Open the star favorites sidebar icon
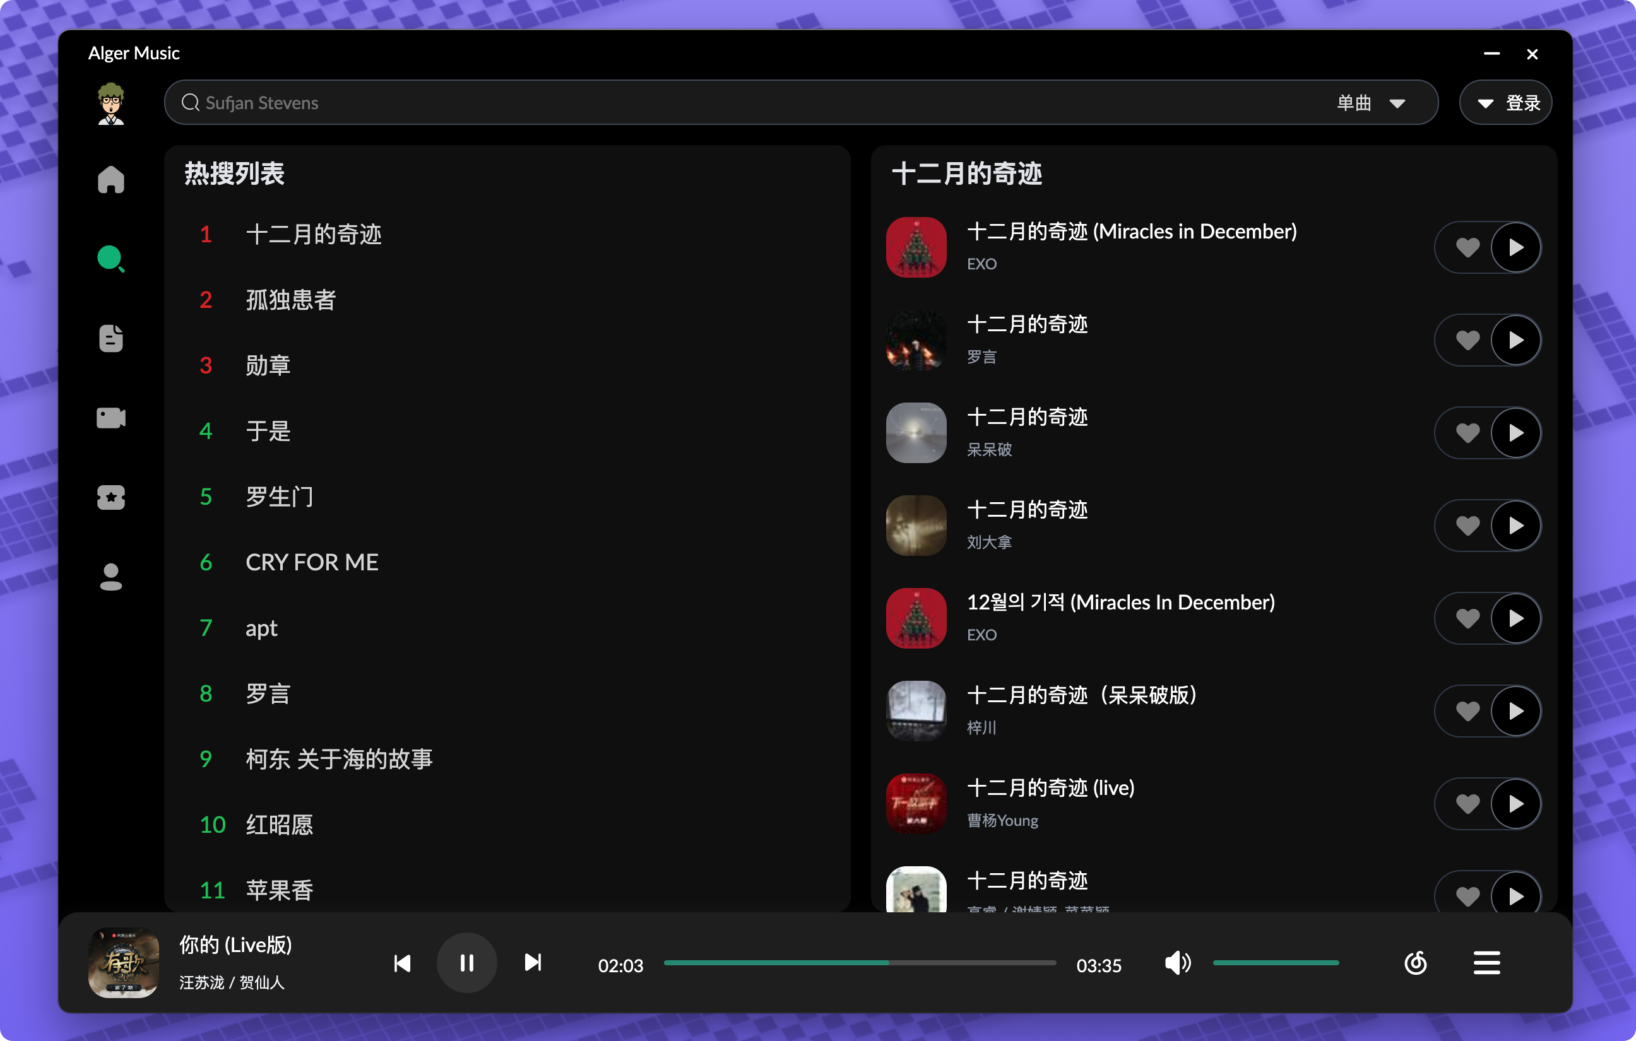 110,497
